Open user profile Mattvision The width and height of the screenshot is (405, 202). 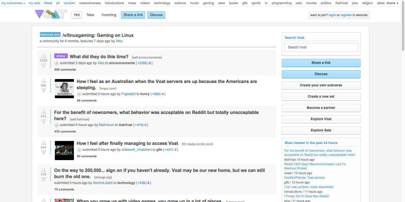click(106, 125)
